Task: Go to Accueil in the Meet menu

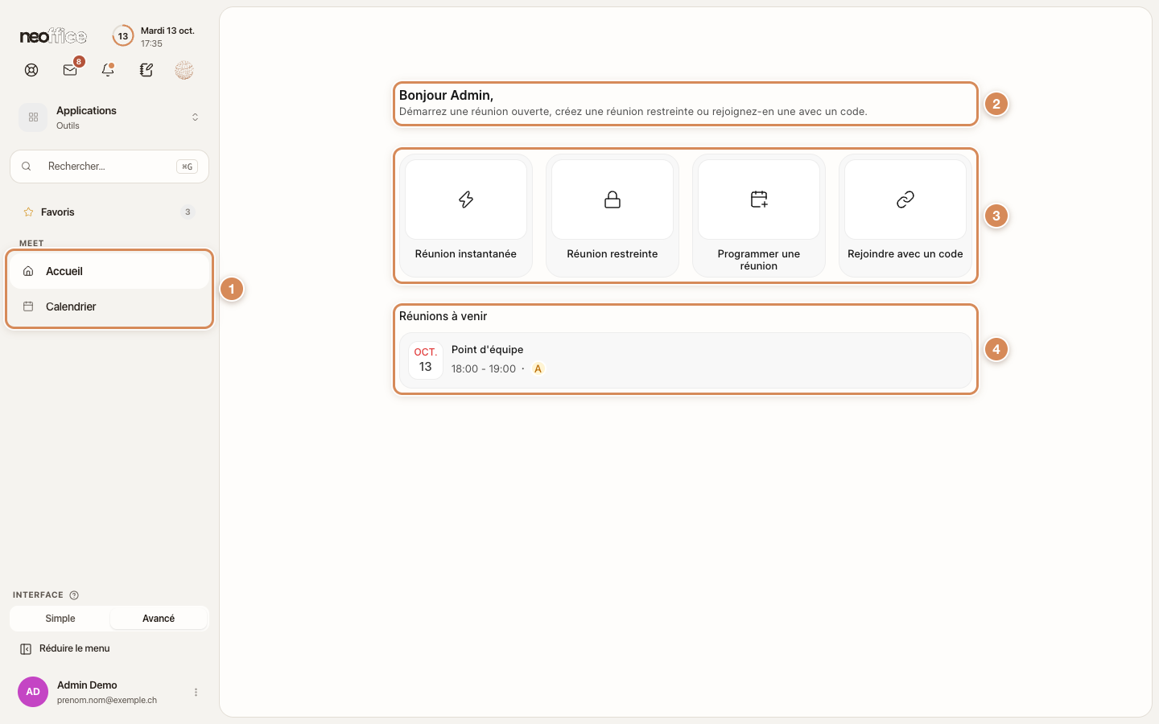Action: click(109, 271)
